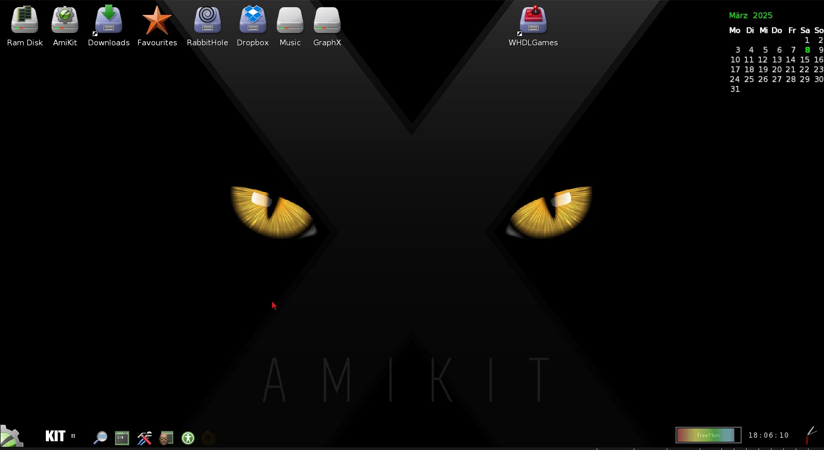This screenshot has width=824, height=450.
Task: Click the green accessibility figure icon
Action: (188, 438)
